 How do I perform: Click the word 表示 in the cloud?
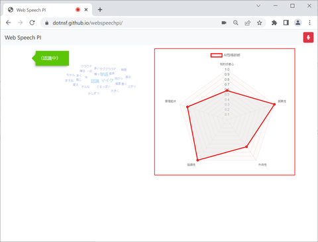coord(129,77)
